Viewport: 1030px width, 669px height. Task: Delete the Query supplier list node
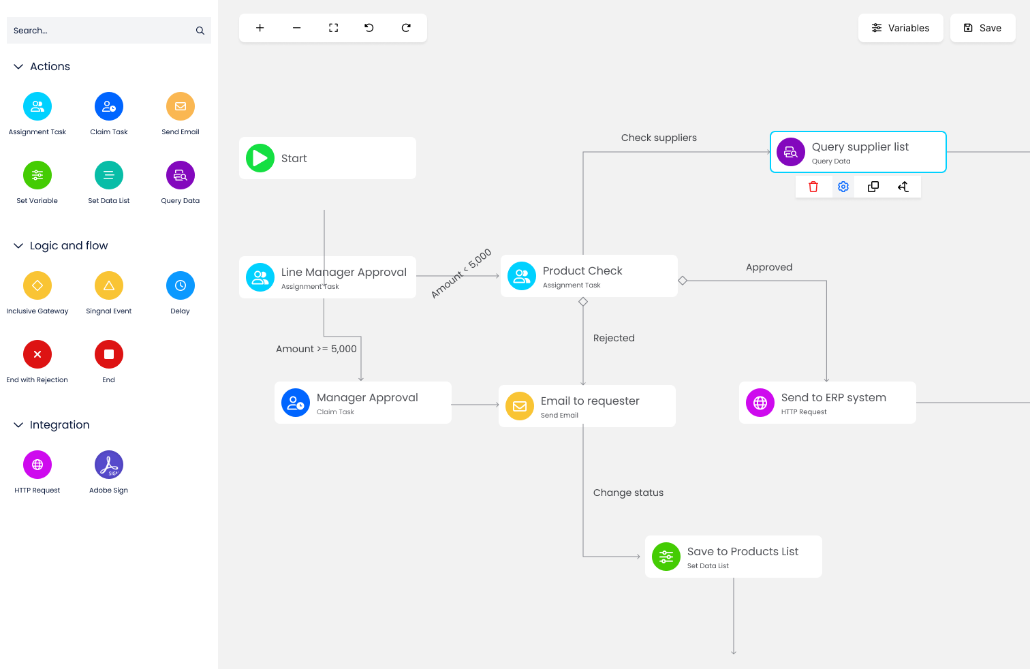(813, 187)
